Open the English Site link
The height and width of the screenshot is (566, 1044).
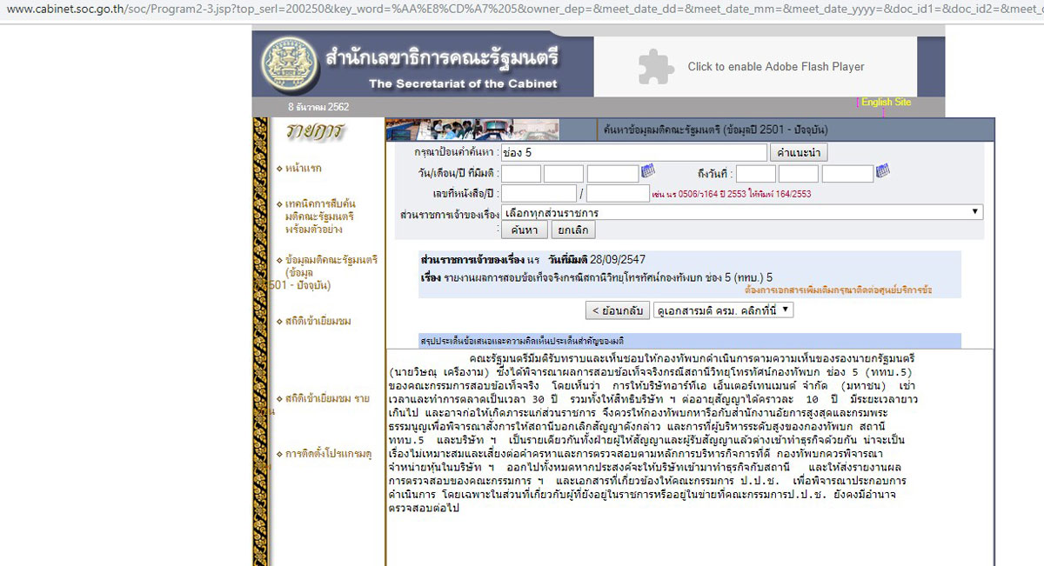click(886, 103)
